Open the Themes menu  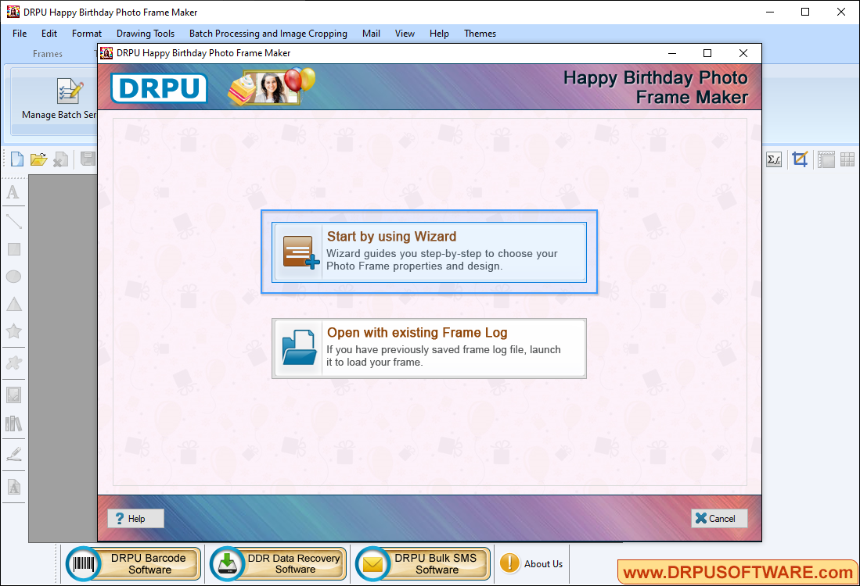tap(480, 34)
